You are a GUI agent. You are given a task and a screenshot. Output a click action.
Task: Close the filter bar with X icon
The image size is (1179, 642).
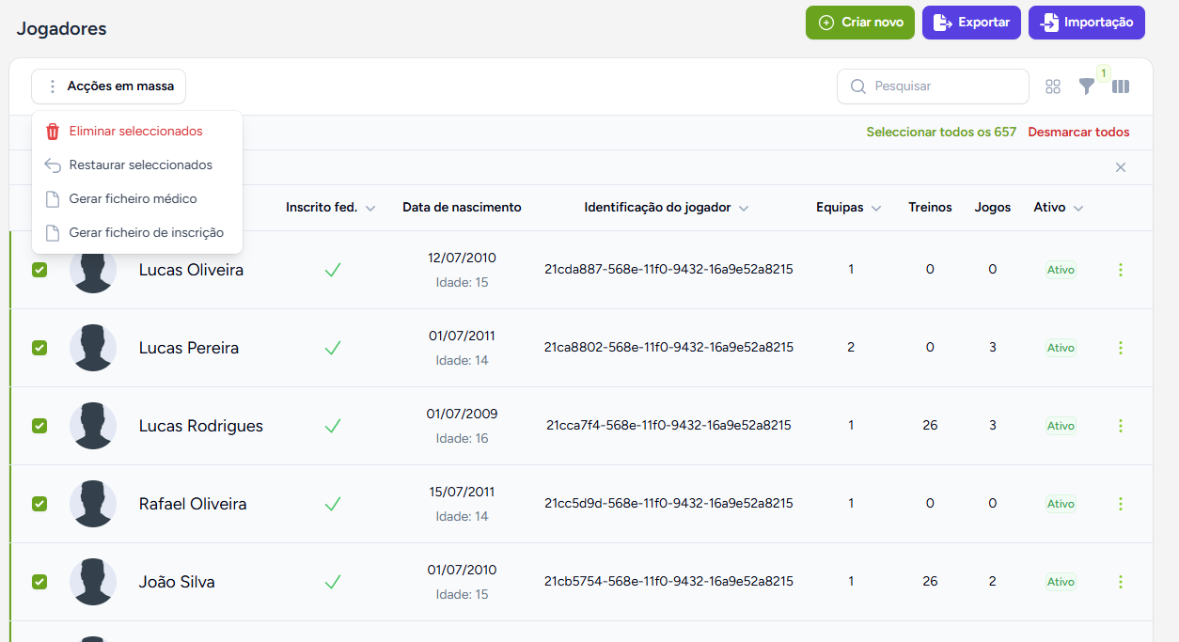[1121, 167]
